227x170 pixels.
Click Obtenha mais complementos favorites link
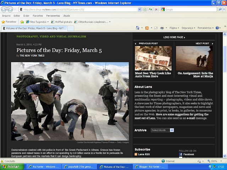tap(91, 22)
